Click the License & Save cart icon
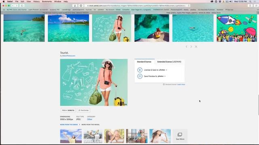 pos(140,70)
